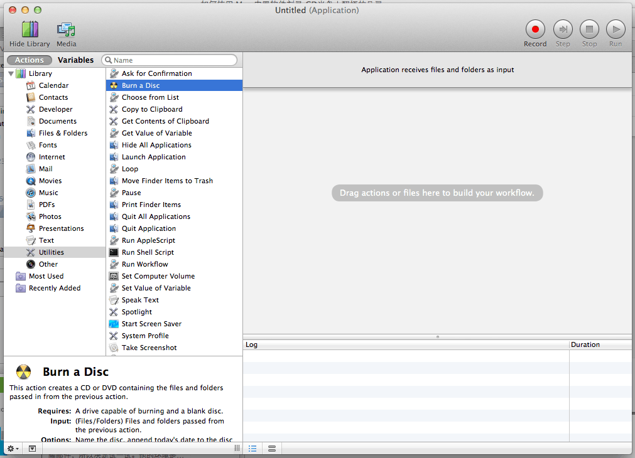635x458 pixels.
Task: Click the Hide Library toolbar icon
Action: point(30,30)
